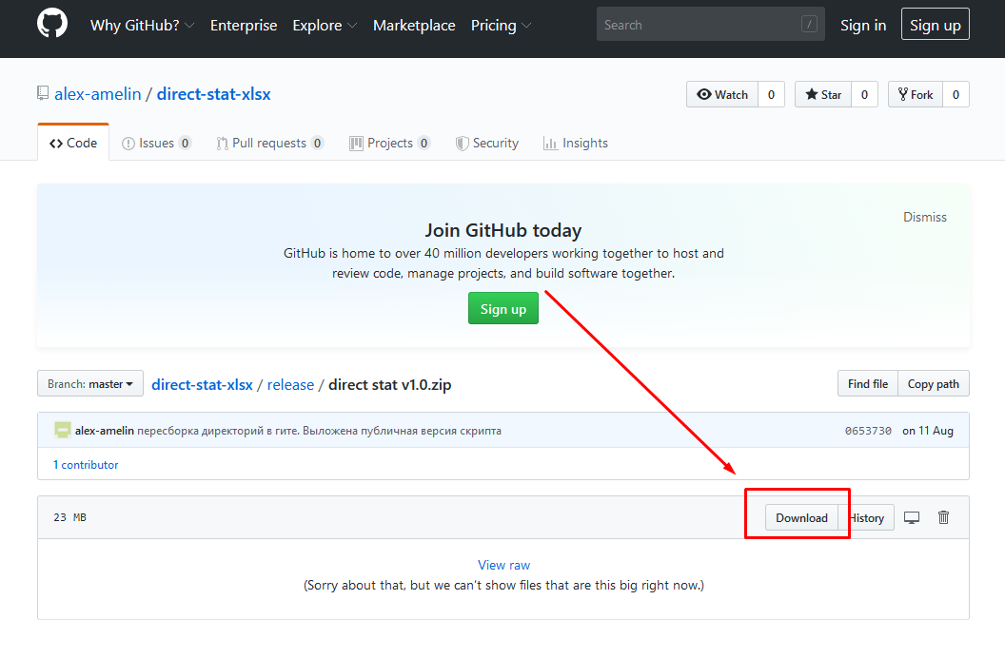Expand the Why GitHub? menu
Screen dimensions: 1005x658
tap(143, 25)
